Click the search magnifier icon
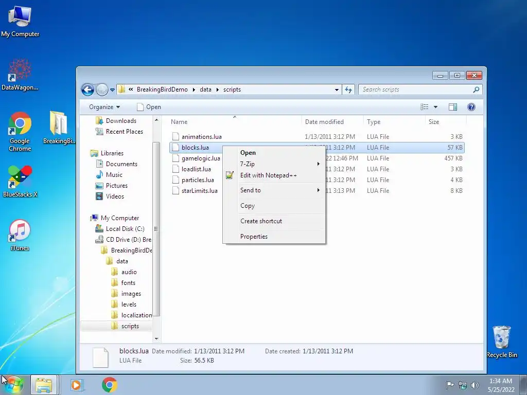The width and height of the screenshot is (527, 395). 476,89
